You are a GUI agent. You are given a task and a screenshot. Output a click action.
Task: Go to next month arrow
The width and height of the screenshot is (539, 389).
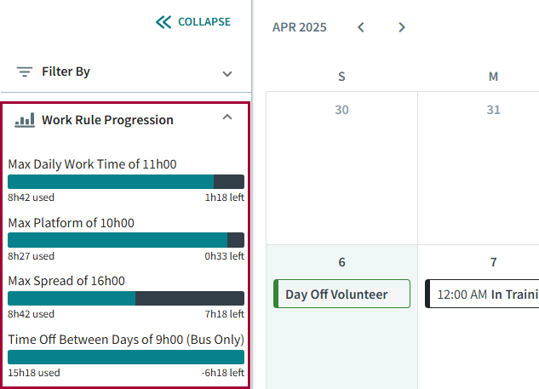click(x=402, y=27)
